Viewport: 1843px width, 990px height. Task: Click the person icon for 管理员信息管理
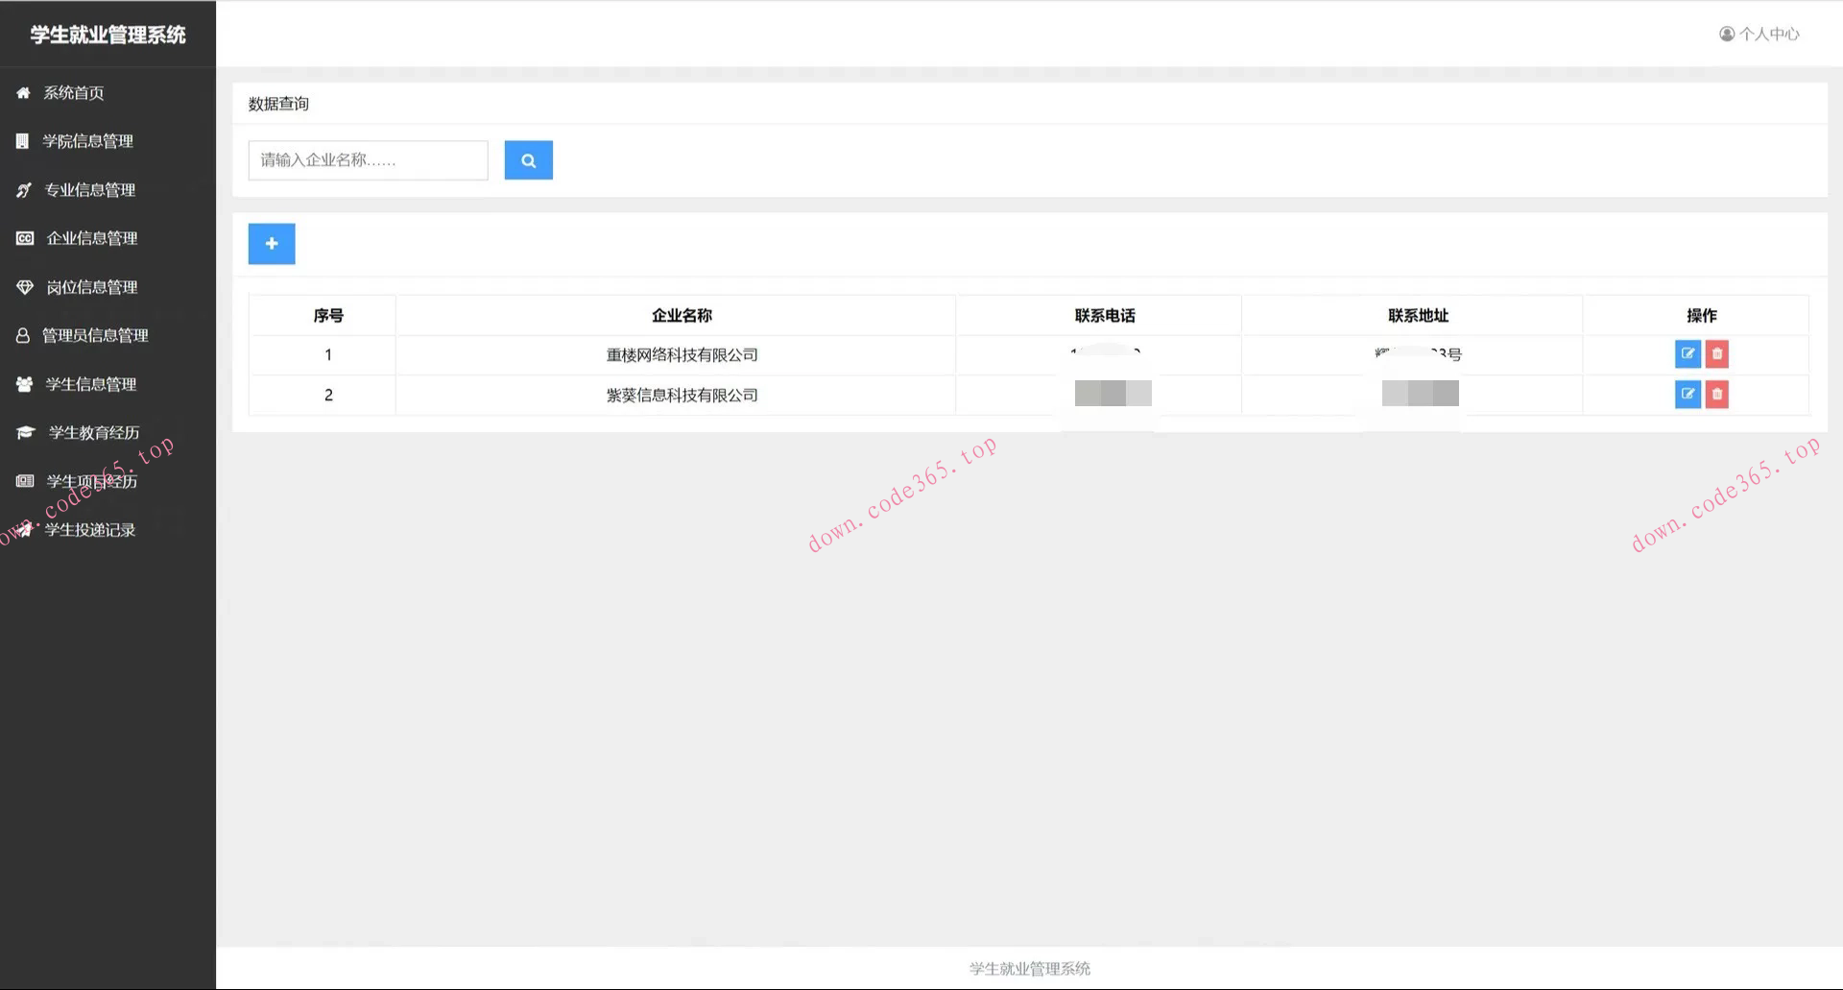coord(22,335)
